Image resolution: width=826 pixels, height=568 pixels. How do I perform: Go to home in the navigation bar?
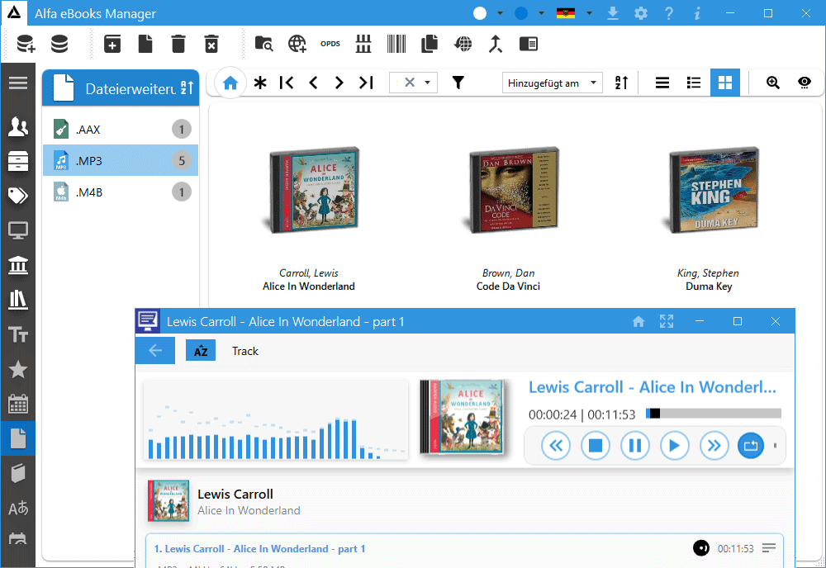230,83
